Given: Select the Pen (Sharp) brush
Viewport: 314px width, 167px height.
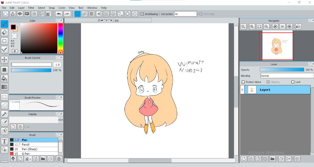Looking at the screenshot, I should coord(34,149).
